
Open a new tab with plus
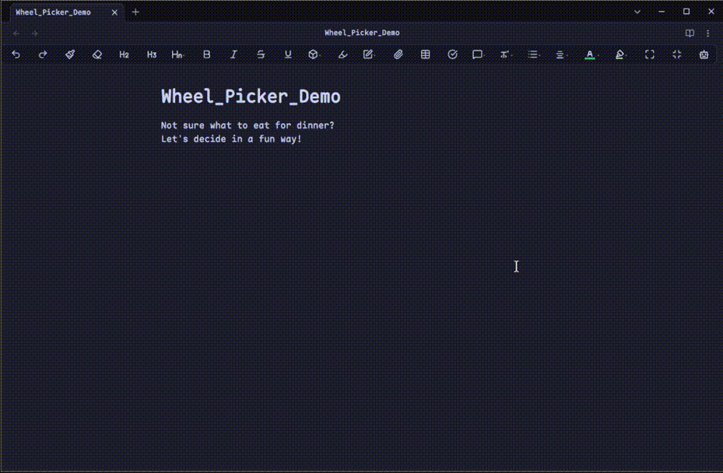tap(135, 12)
